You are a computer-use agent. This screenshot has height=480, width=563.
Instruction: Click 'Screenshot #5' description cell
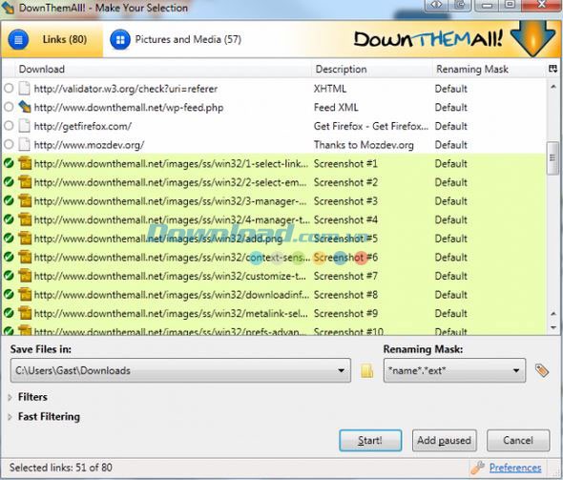345,239
